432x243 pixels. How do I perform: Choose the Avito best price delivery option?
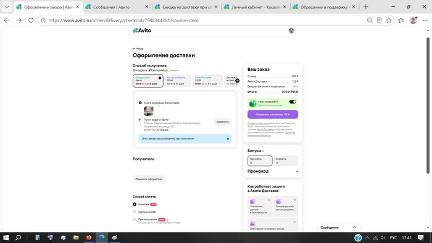(x=148, y=81)
